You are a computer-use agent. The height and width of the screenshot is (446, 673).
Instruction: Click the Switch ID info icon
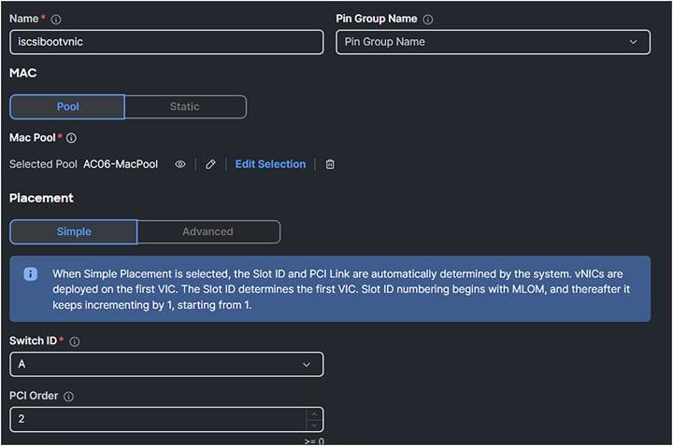tap(75, 341)
